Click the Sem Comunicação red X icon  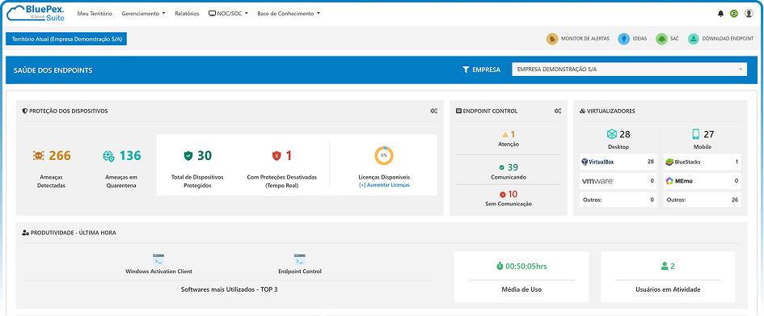[x=502, y=194]
